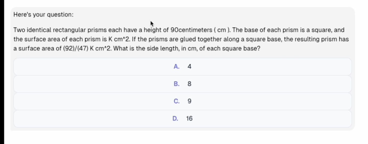Select answer option D with value 16
Image resolution: width=368 pixels, height=144 pixels.
coord(182,119)
